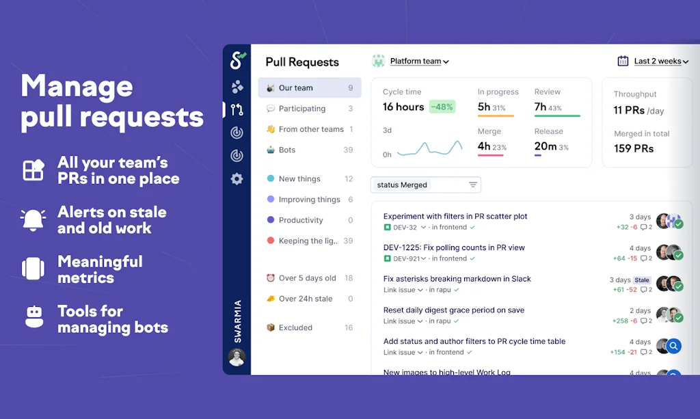Click the comment icon on Experiment with filters PR
Viewport: 700px width, 419px height.
[x=644, y=227]
